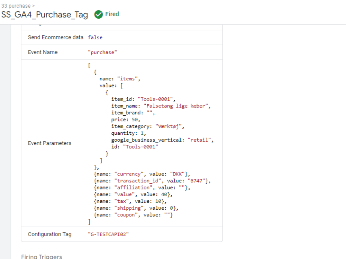Click the affiliation parameter line
The image size is (346, 259).
click(x=142, y=188)
